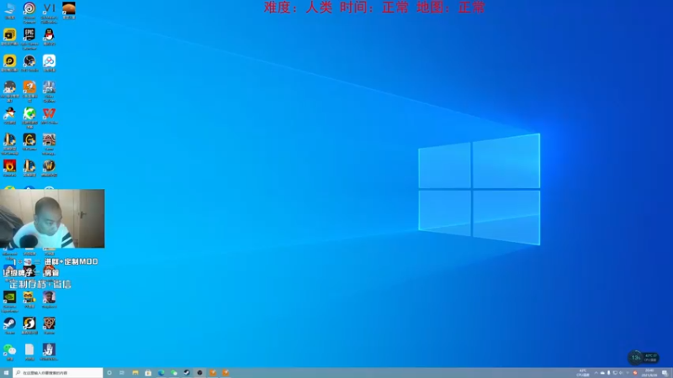This screenshot has width=673, height=378.
Task: Open the notification center icon
Action: click(x=665, y=373)
